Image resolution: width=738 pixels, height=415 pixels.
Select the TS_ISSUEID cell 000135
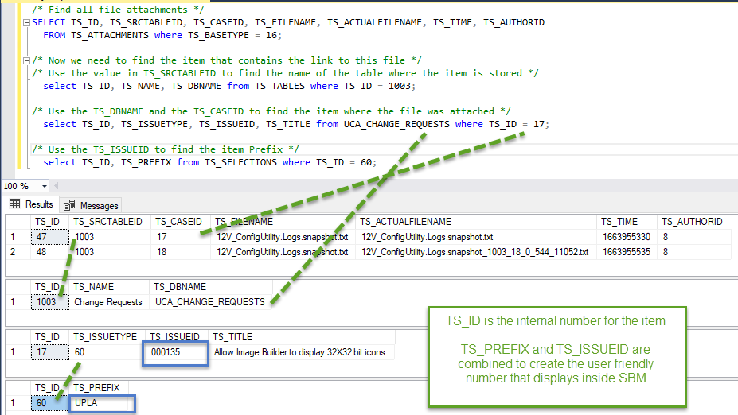(x=175, y=352)
